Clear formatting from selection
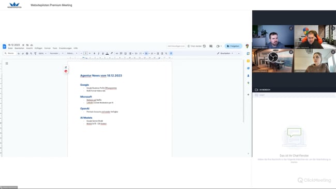 coord(166,53)
